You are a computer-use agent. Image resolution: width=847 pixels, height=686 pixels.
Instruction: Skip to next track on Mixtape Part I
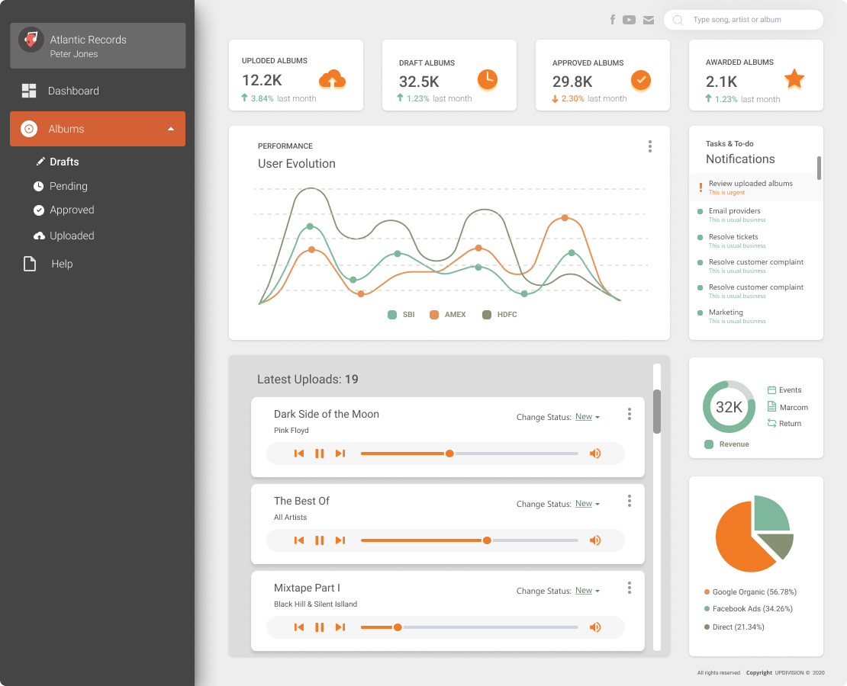(340, 627)
